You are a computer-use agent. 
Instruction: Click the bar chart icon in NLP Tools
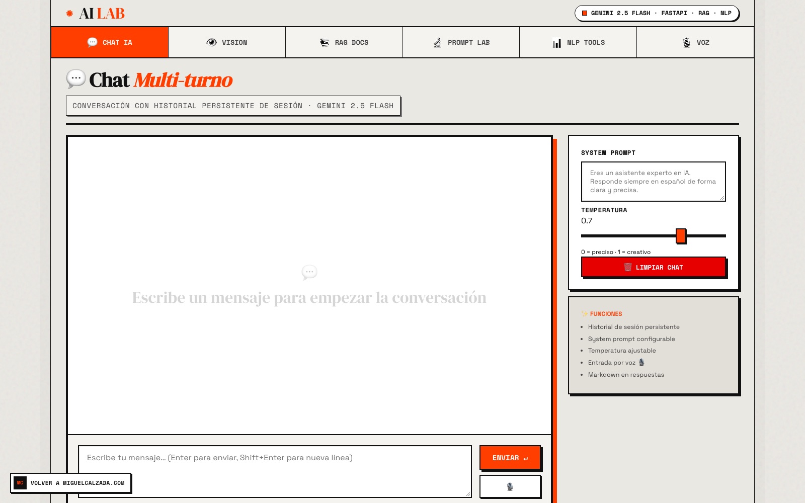[x=556, y=43]
